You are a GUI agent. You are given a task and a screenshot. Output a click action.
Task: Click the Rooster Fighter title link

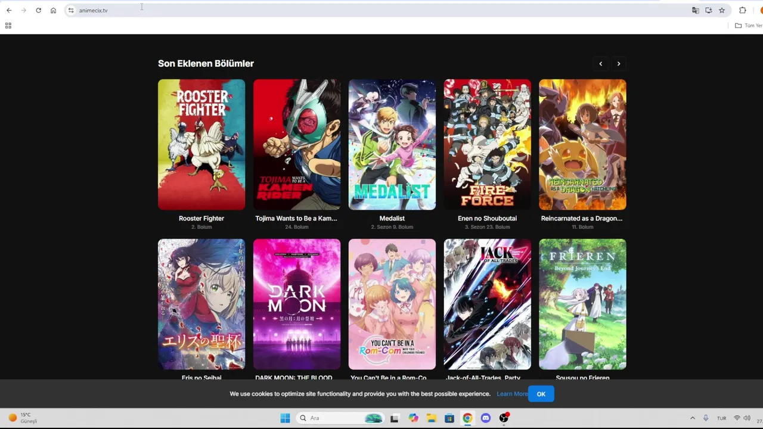(x=201, y=219)
